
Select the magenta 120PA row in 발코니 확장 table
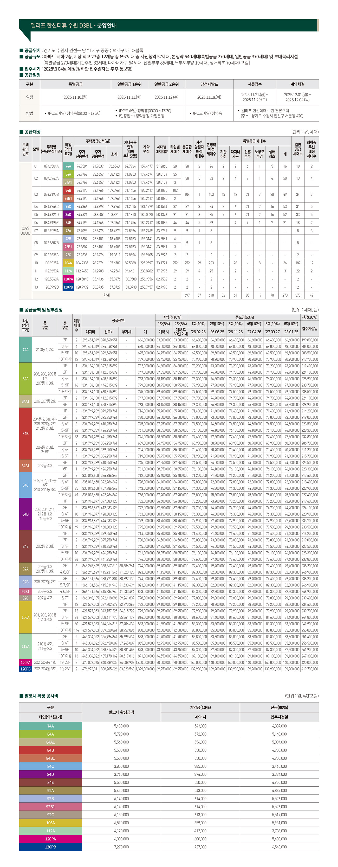pyautogui.click(x=50, y=839)
